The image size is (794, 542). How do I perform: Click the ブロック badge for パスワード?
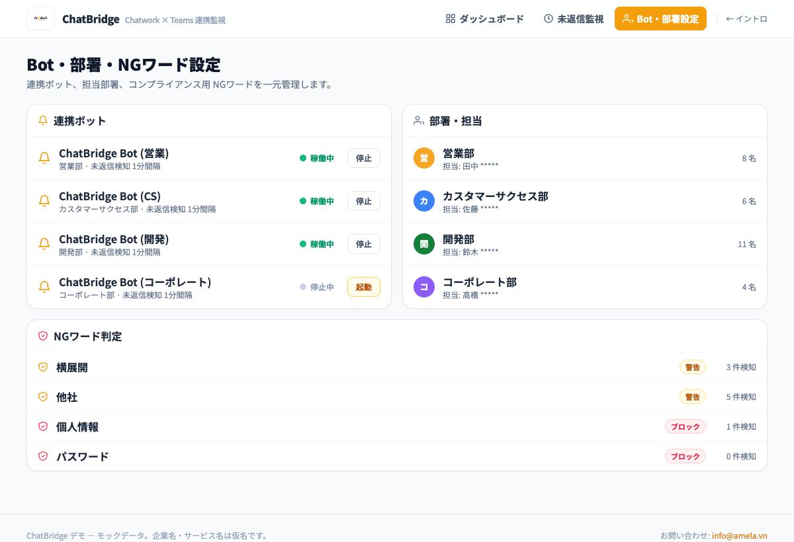[x=685, y=456]
